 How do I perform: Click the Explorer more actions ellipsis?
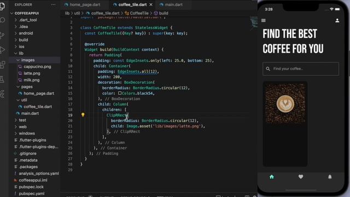pyautogui.click(x=53, y=5)
